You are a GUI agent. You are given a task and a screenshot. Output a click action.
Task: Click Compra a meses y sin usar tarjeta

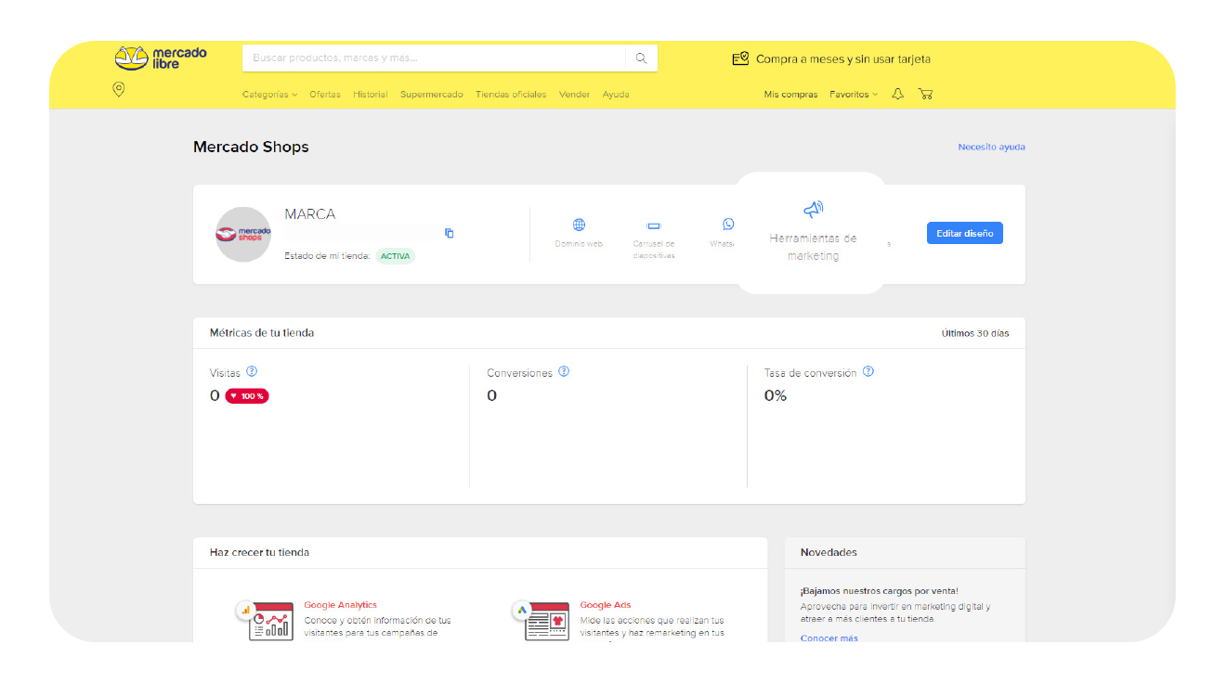pyautogui.click(x=843, y=58)
